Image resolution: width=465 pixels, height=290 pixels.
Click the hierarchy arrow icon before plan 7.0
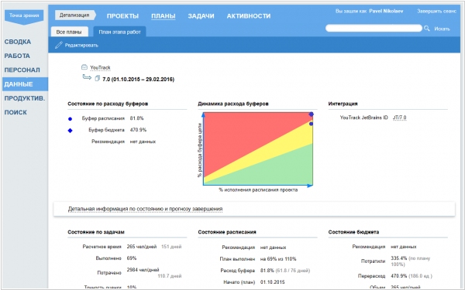[87, 77]
